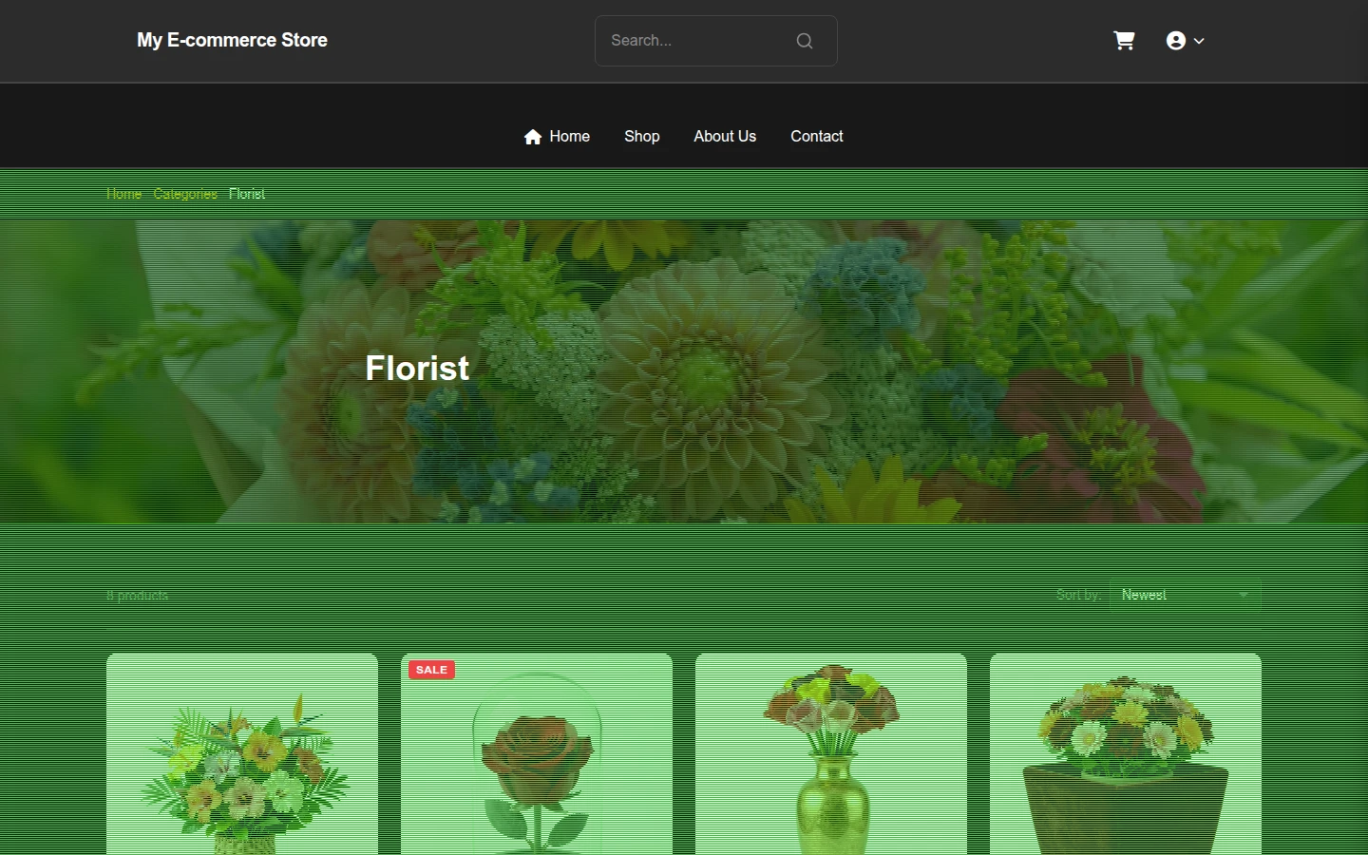Click the My E-commerce Store logo text

[x=232, y=40]
